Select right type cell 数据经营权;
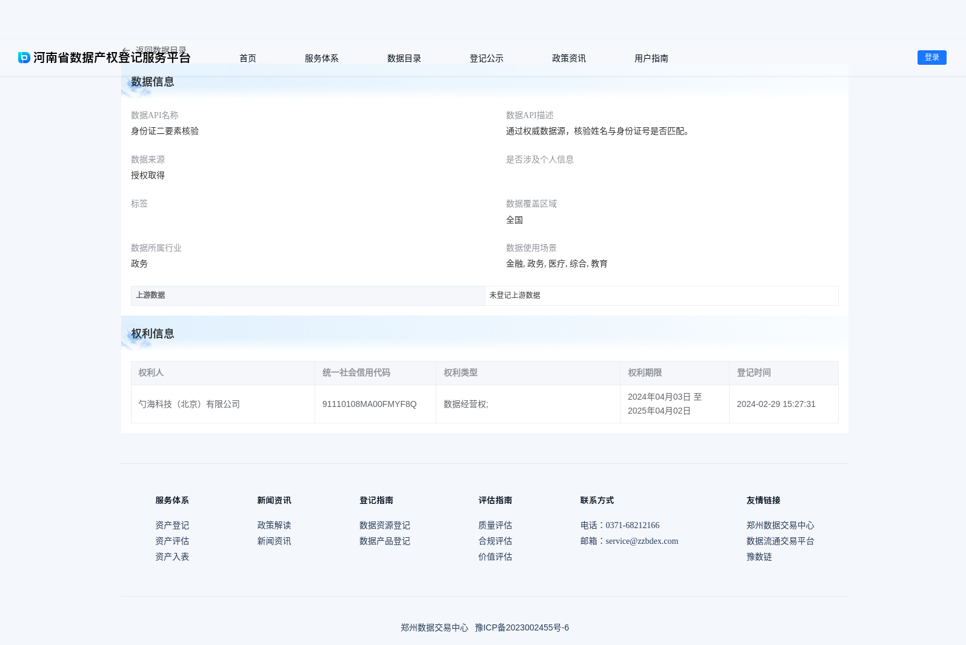 [466, 404]
